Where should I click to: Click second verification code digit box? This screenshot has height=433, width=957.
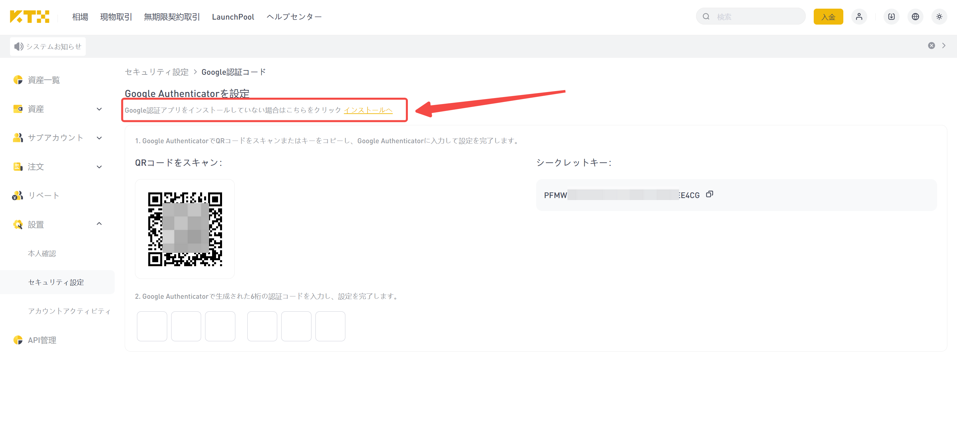[x=186, y=326]
